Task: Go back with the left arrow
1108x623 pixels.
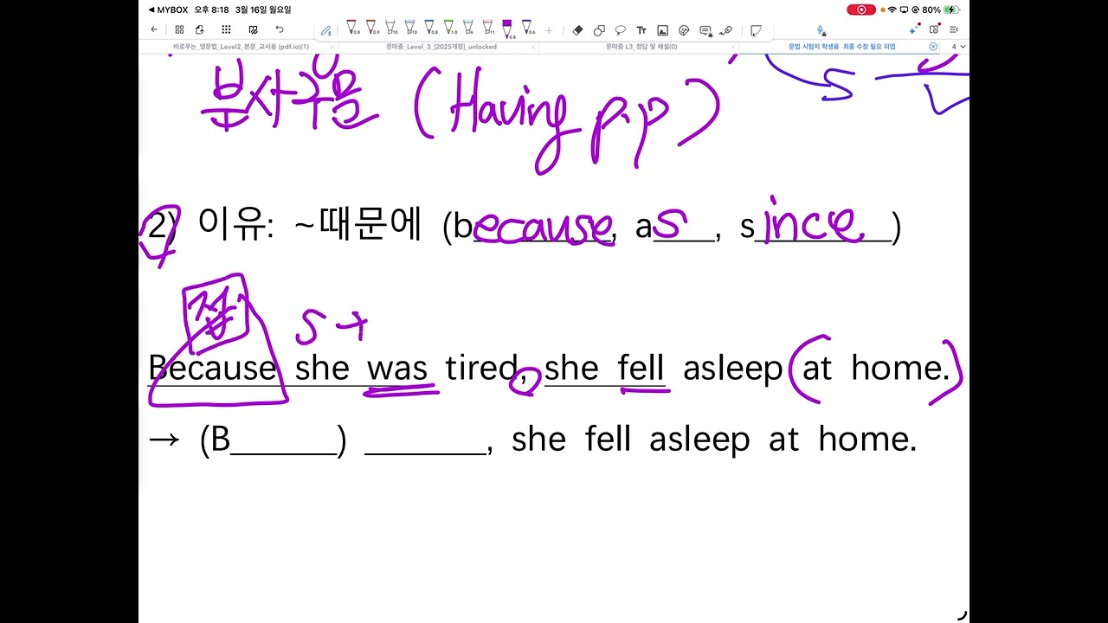Action: click(154, 29)
